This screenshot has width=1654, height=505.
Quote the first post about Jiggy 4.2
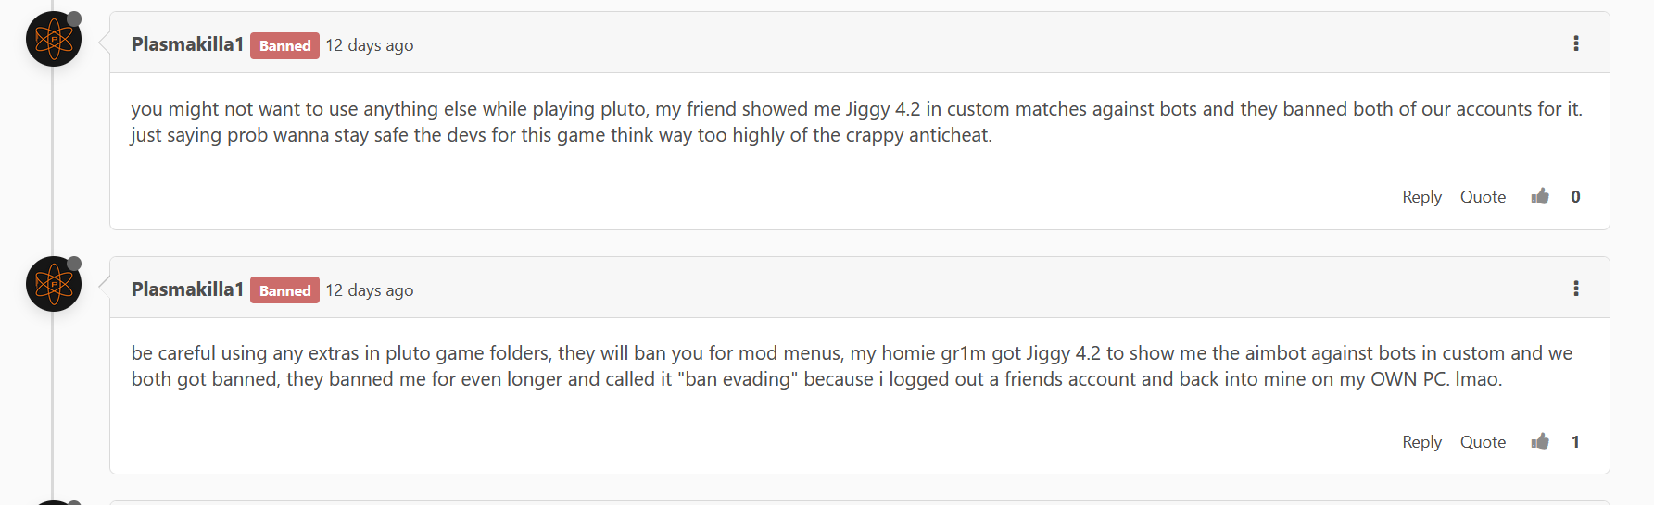pos(1483,196)
